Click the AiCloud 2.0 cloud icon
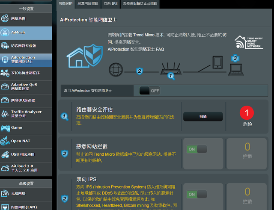The width and height of the screenshot is (274, 210). [x=5, y=168]
